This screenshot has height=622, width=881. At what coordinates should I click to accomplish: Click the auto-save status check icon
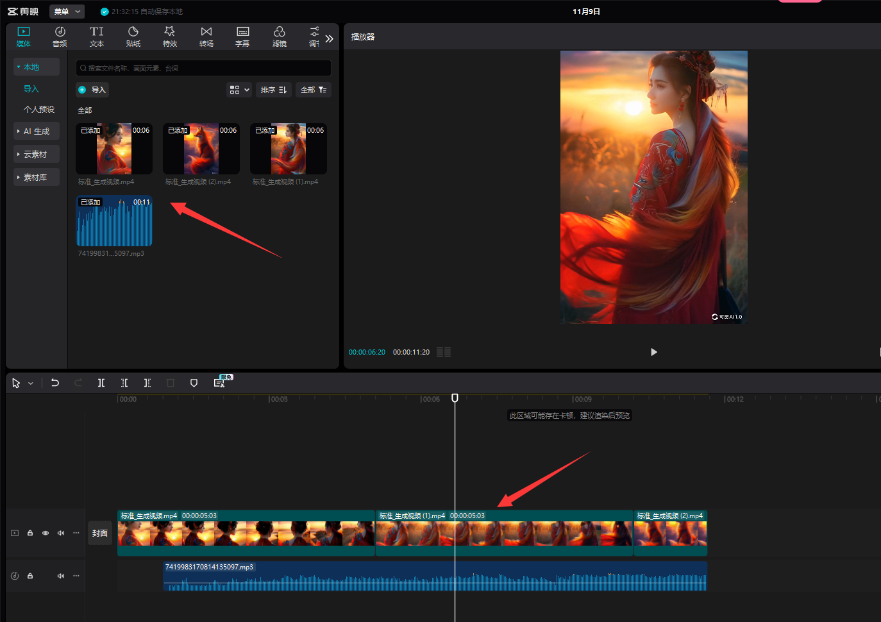tap(105, 12)
